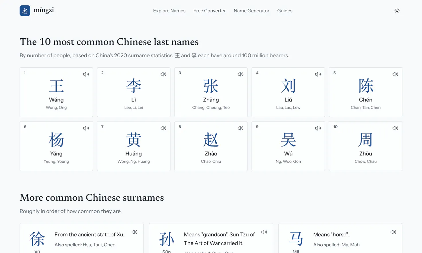Open Explore Names in navigation
Viewport: 422px width, 253px height.
click(169, 11)
